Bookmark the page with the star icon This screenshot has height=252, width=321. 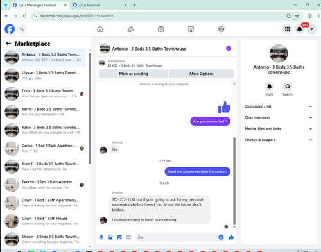point(297,16)
